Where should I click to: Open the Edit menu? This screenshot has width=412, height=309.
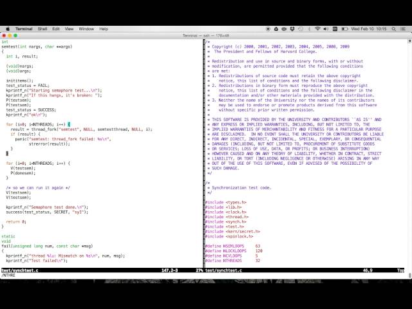click(x=56, y=29)
